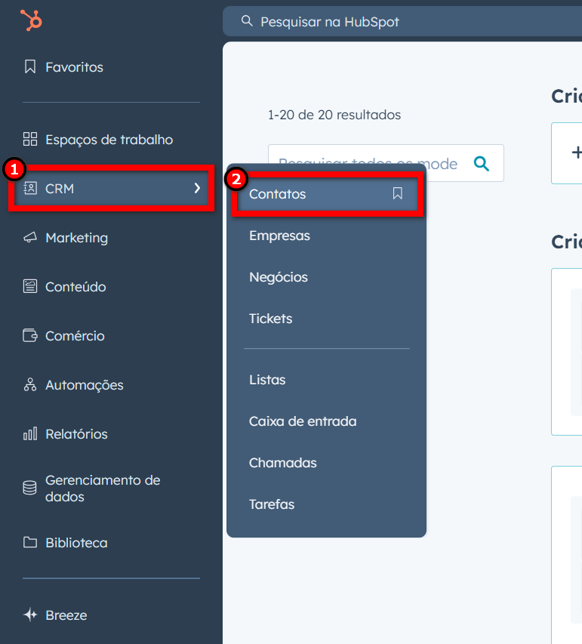This screenshot has height=644, width=582.
Task: Open Gerenciamento de dados in sidebar
Action: pos(103,488)
